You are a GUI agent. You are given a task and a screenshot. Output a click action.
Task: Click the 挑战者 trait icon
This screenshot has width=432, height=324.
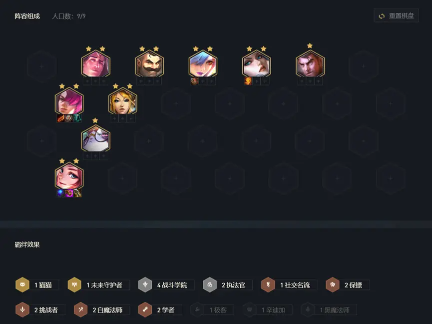(x=22, y=309)
